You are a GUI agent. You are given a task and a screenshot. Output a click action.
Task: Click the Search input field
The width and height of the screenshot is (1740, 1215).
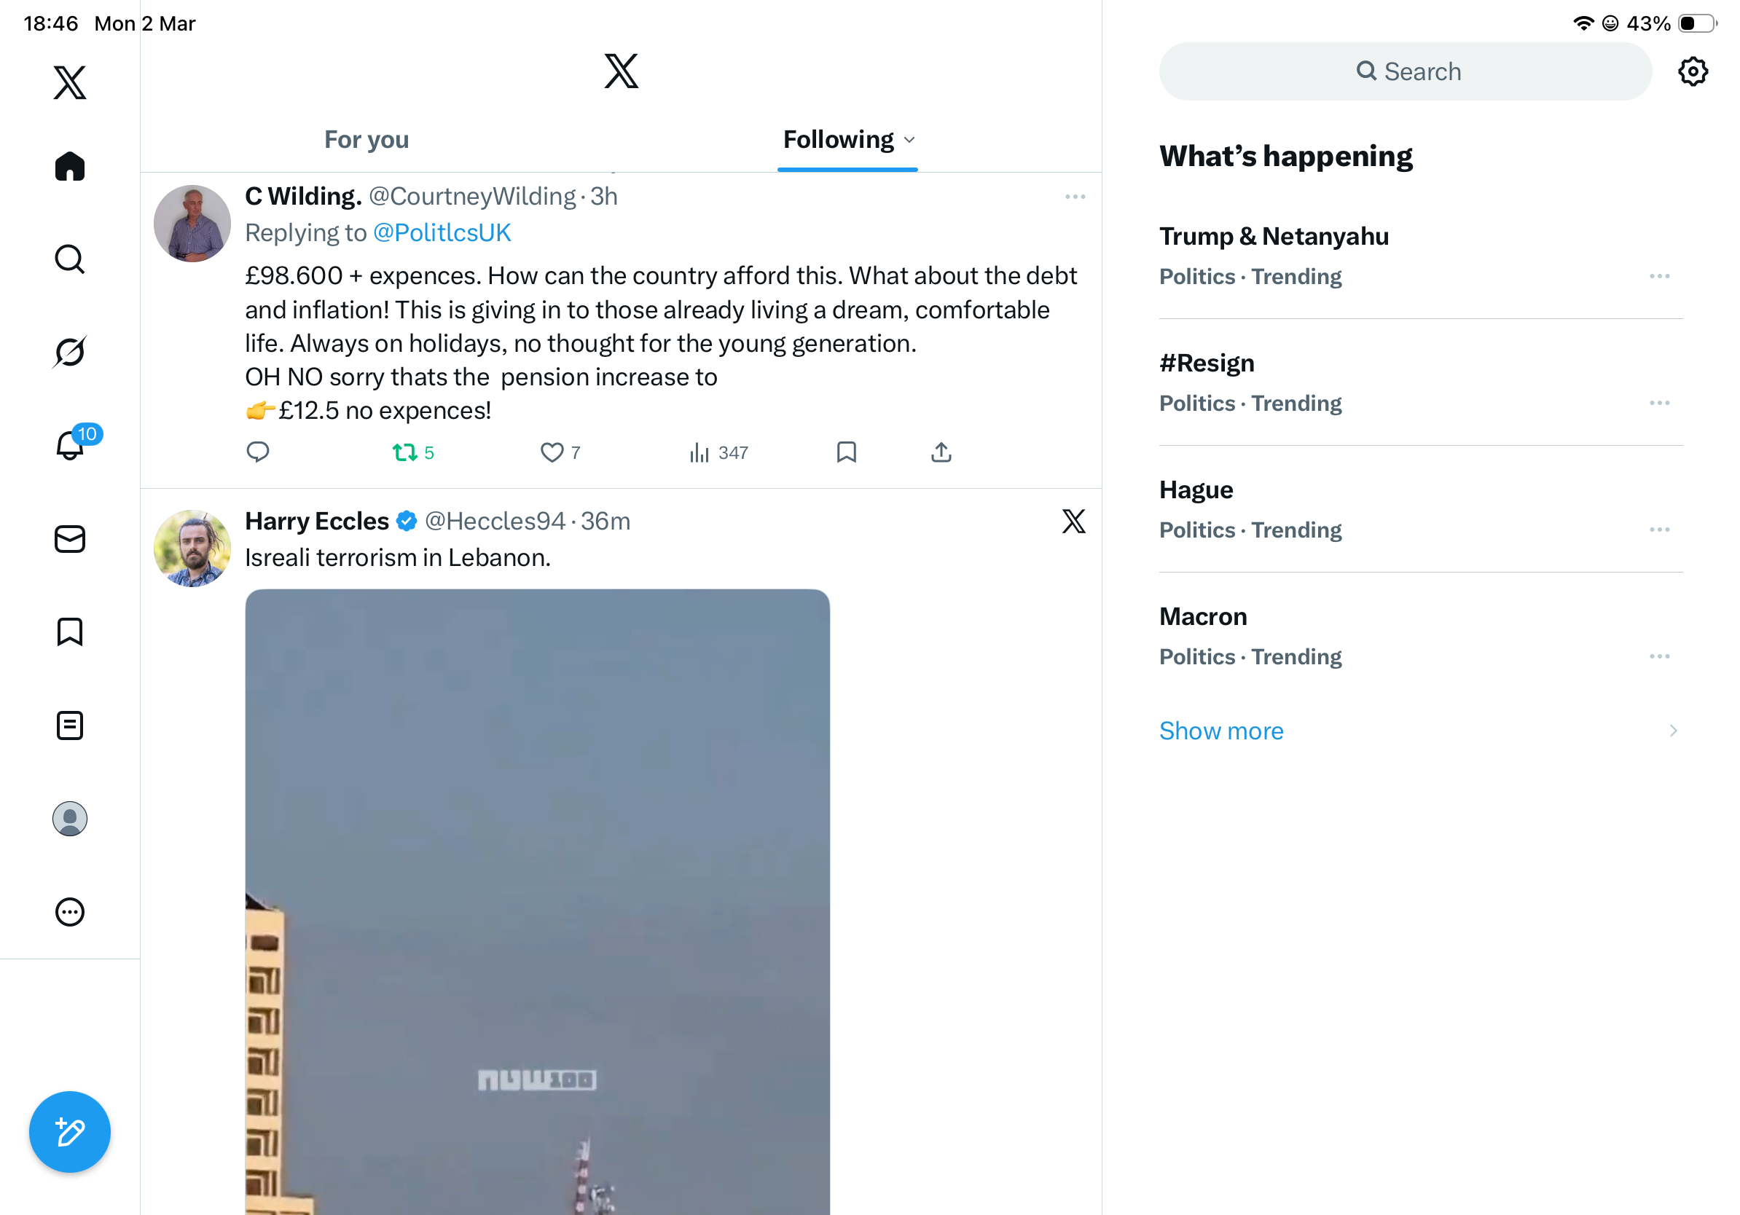[1405, 71]
